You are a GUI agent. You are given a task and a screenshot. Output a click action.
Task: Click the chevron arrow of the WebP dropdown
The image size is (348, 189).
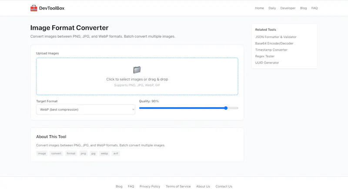[x=133, y=109]
